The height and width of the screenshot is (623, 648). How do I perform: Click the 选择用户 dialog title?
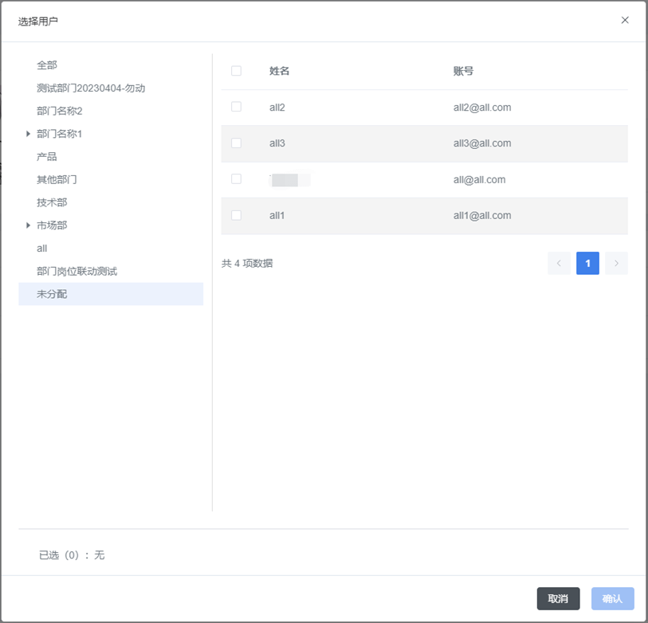click(38, 21)
